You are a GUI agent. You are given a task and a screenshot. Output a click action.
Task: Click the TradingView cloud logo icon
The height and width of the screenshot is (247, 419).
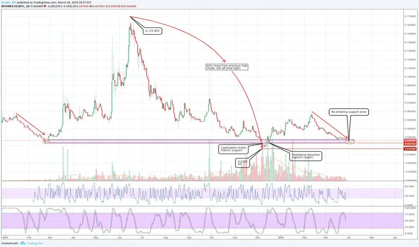point(23,243)
